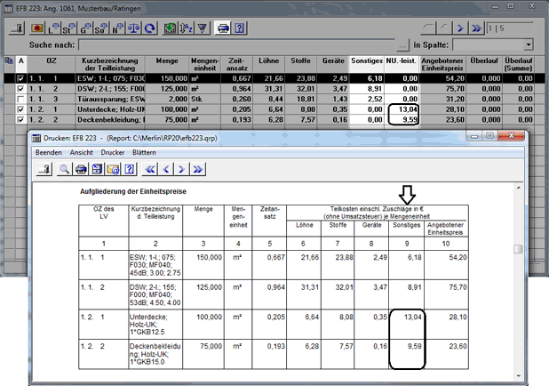This screenshot has width=549, height=386.
Task: Open help in the print preview toolbar
Action: coord(129,169)
